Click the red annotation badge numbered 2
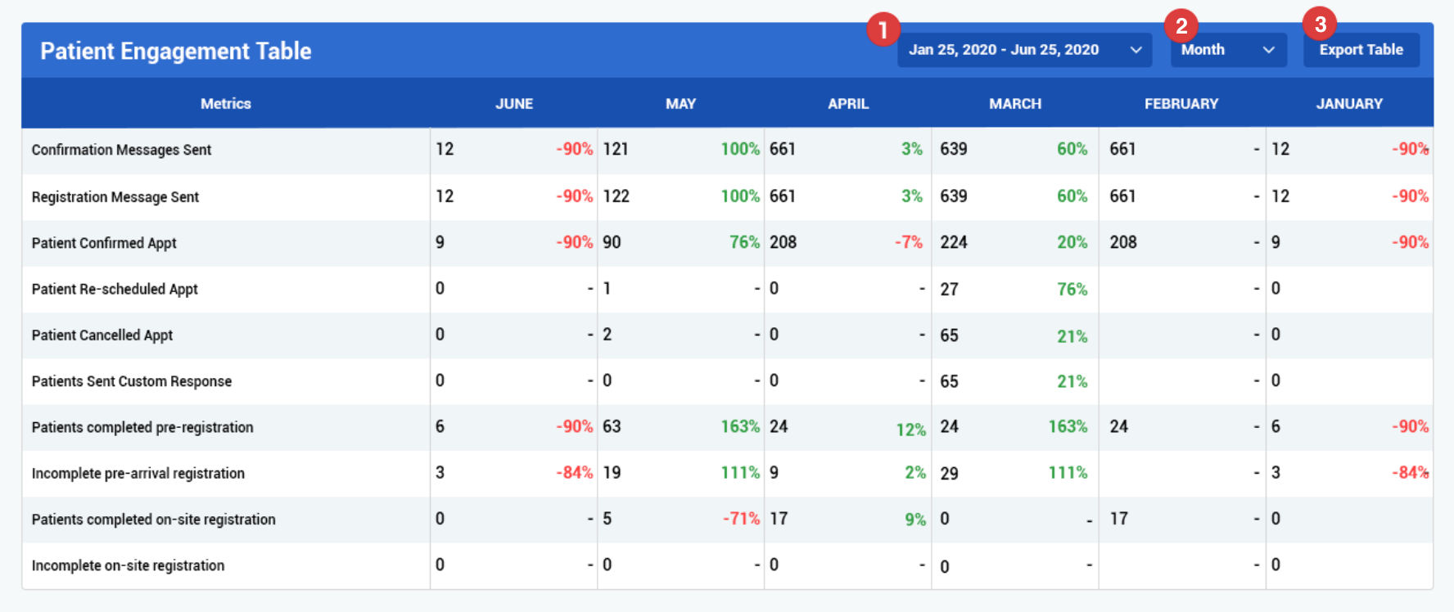The width and height of the screenshot is (1454, 612). [1181, 26]
